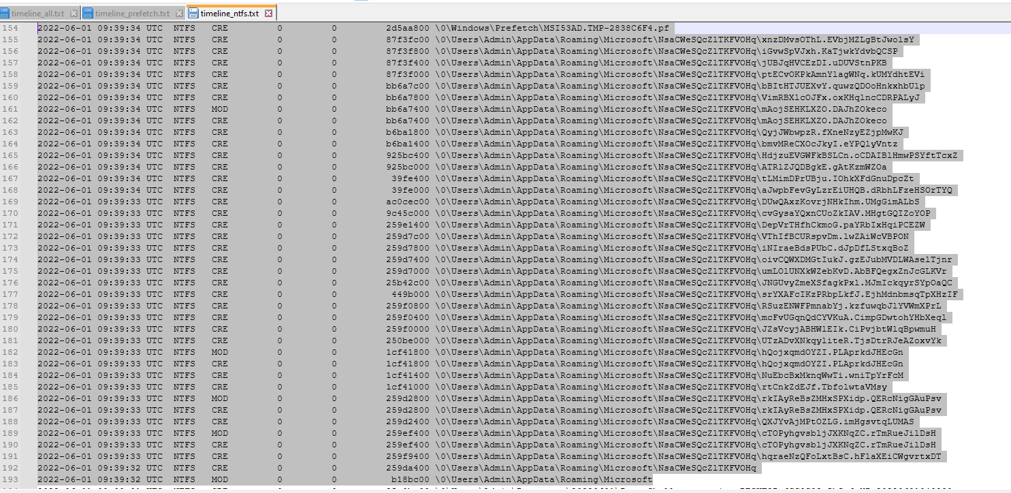Select the timeline_ntfs.txt tab

(229, 14)
